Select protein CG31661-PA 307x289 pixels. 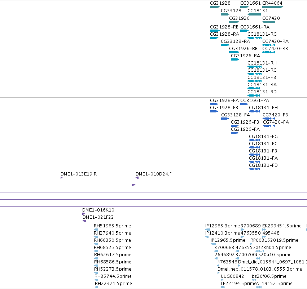pos(255,100)
